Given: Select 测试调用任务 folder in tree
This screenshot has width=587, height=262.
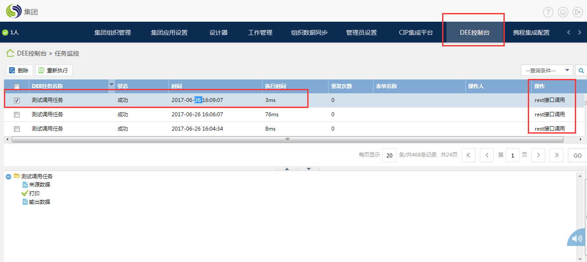Looking at the screenshot, I should pos(33,177).
